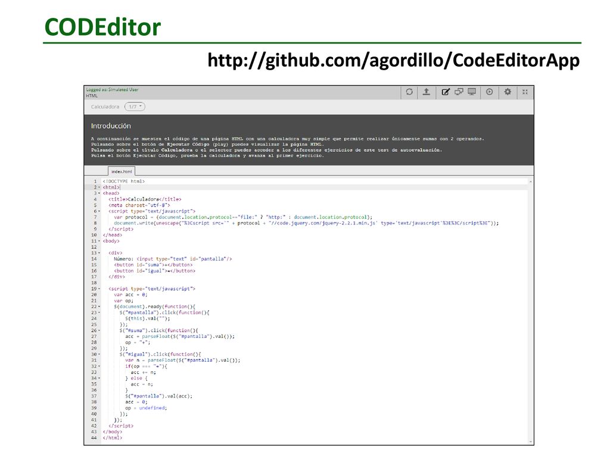Open the 1/7 exercise selector dropdown
Image resolution: width=610 pixels, height=457 pixels.
(x=135, y=107)
